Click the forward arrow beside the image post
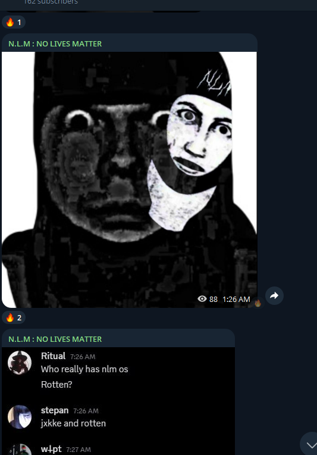 274,296
